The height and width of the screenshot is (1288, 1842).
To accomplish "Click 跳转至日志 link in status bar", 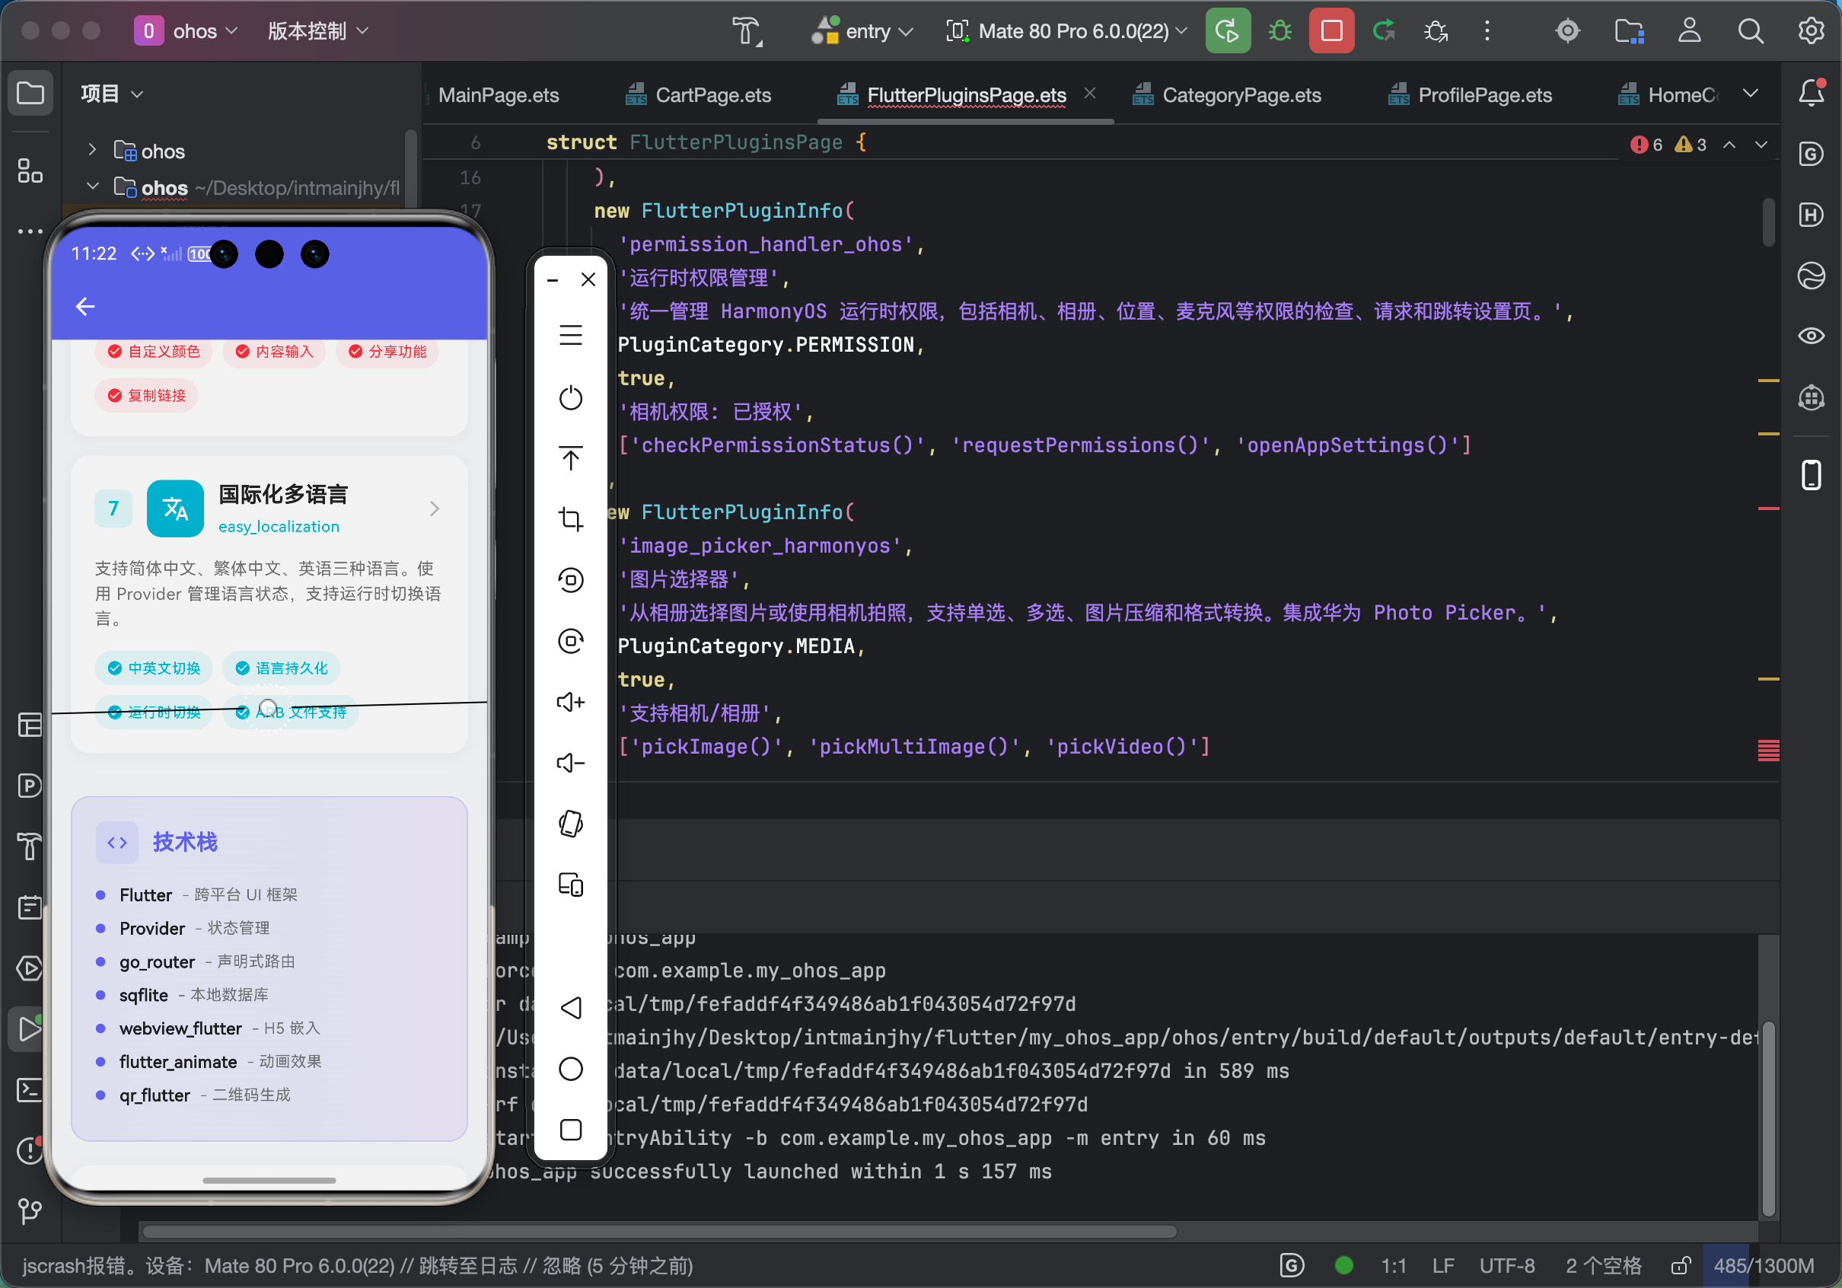I will click(x=467, y=1265).
